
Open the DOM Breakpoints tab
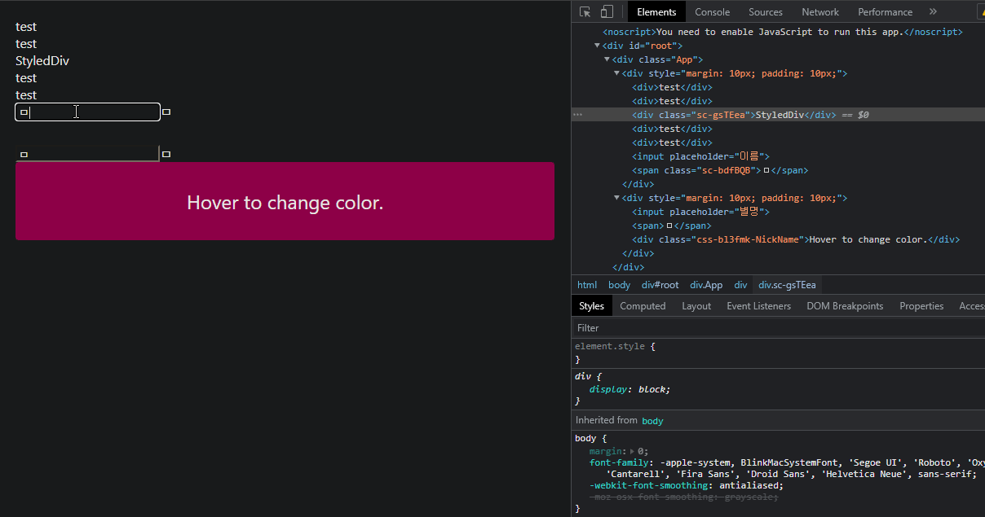point(845,305)
